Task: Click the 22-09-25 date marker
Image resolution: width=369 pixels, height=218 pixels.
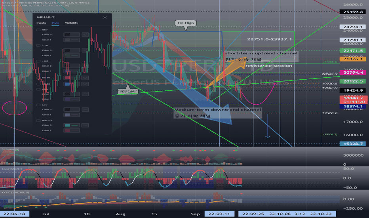Action: 253,214
